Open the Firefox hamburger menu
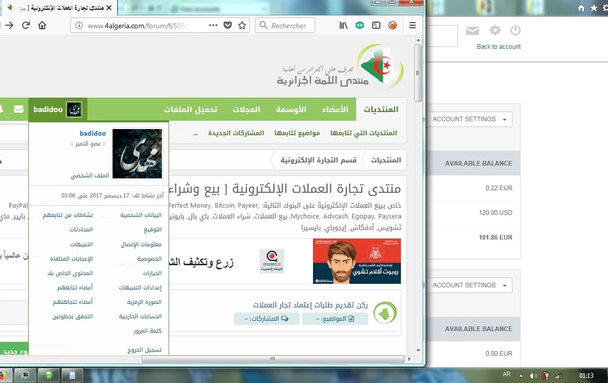This screenshot has width=608, height=383. coord(413,26)
